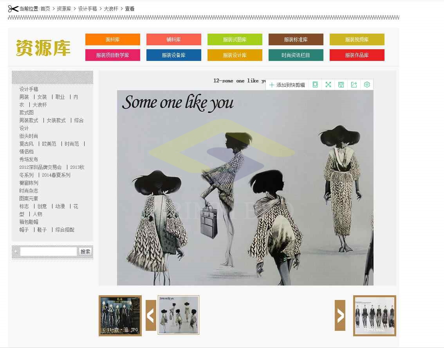Open the gear settings icon
The image size is (444, 348).
coord(367,85)
